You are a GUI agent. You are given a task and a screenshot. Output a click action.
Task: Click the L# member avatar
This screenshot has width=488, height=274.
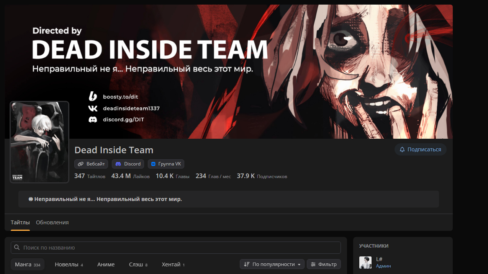tap(365, 263)
